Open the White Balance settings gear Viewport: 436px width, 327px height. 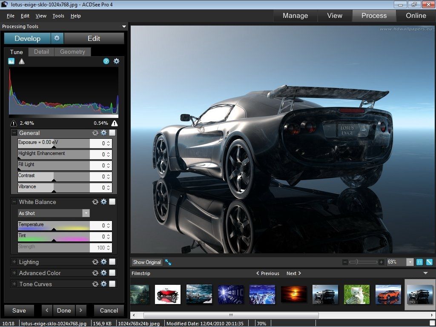(x=103, y=202)
